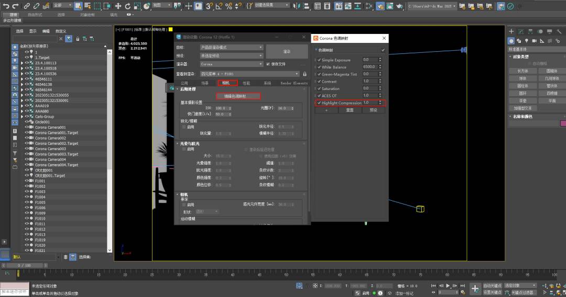Click the Play Animation button

(448, 285)
